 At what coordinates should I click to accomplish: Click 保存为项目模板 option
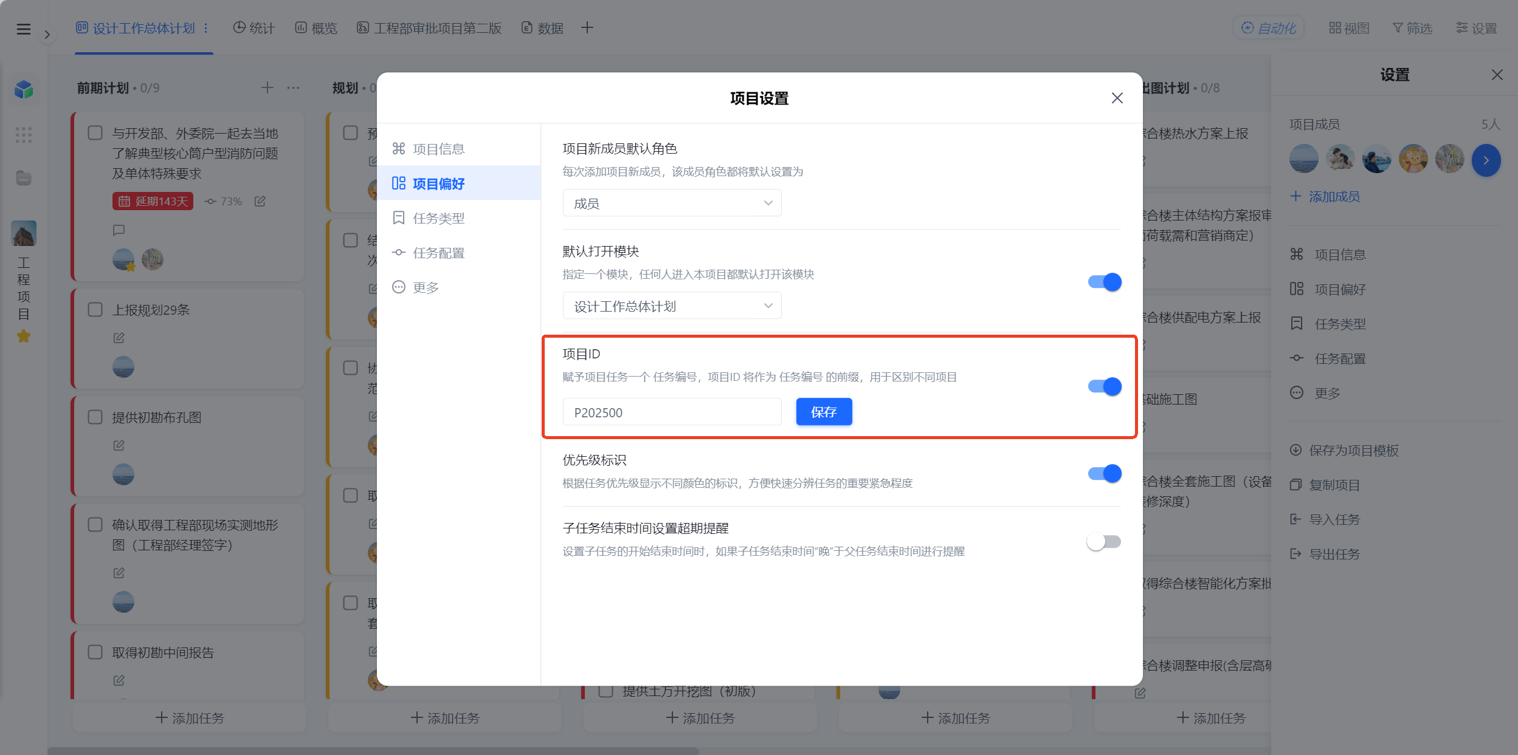tap(1345, 450)
